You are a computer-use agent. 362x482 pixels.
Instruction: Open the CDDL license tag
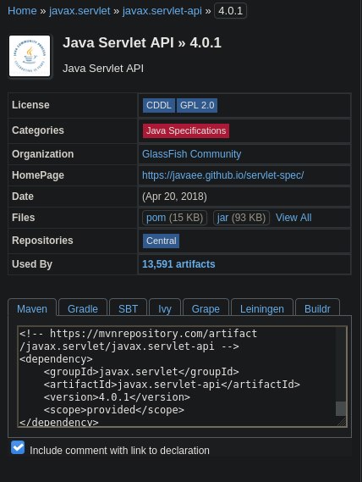coord(159,105)
